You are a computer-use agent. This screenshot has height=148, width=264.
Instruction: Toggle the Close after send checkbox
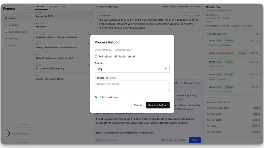click(x=181, y=83)
